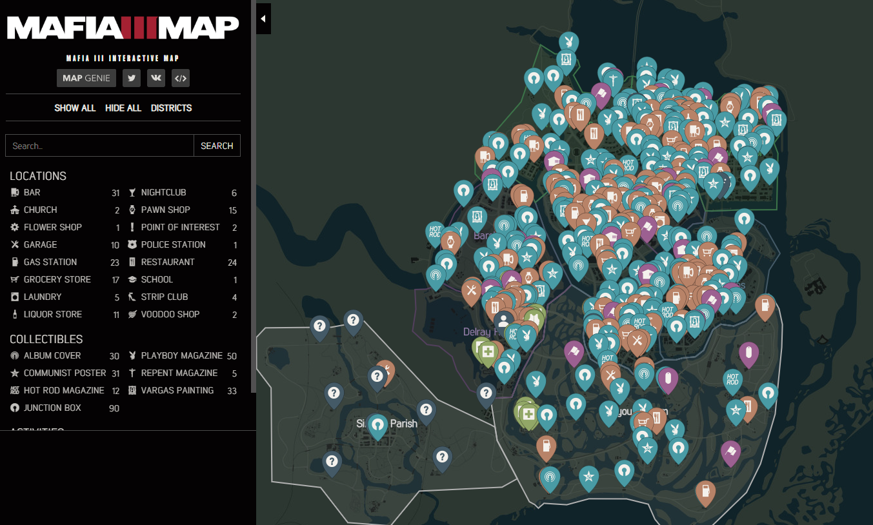873x525 pixels.
Task: Focus the Search text field
Action: [99, 146]
